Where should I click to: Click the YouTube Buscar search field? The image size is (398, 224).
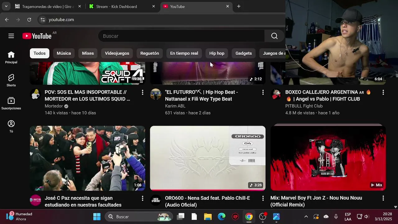(182, 36)
